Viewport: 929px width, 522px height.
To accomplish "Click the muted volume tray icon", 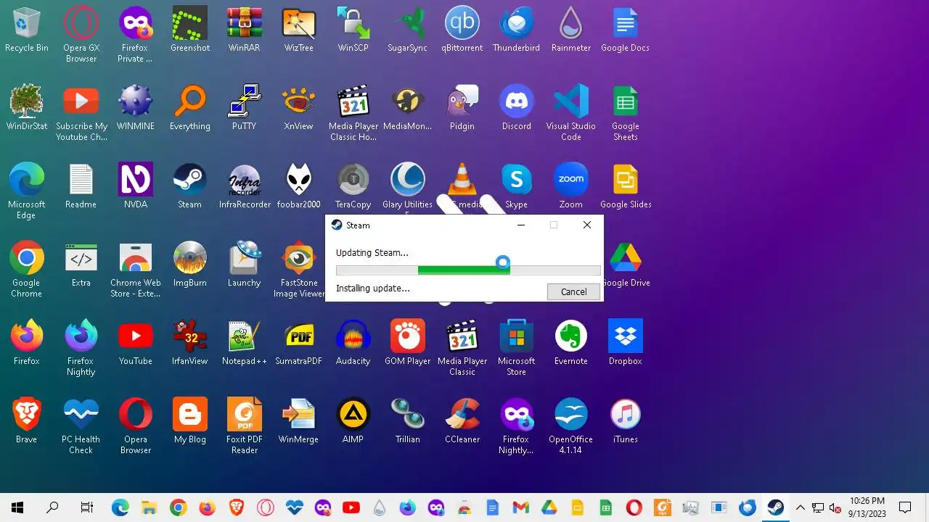I will (835, 507).
